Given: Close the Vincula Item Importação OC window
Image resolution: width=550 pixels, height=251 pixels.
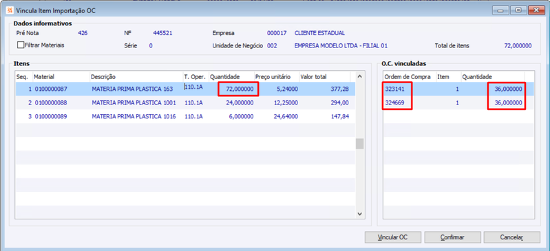Looking at the screenshot, I should coord(536,10).
